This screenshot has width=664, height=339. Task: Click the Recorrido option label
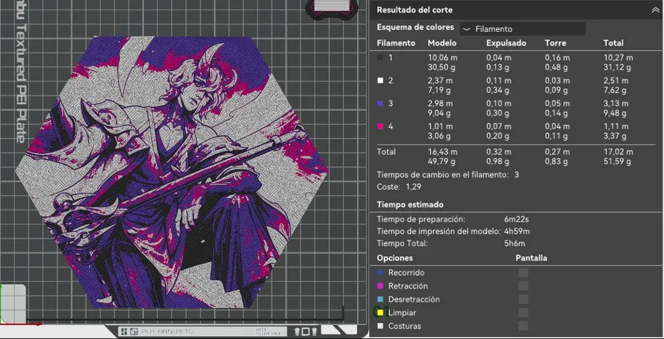point(406,273)
